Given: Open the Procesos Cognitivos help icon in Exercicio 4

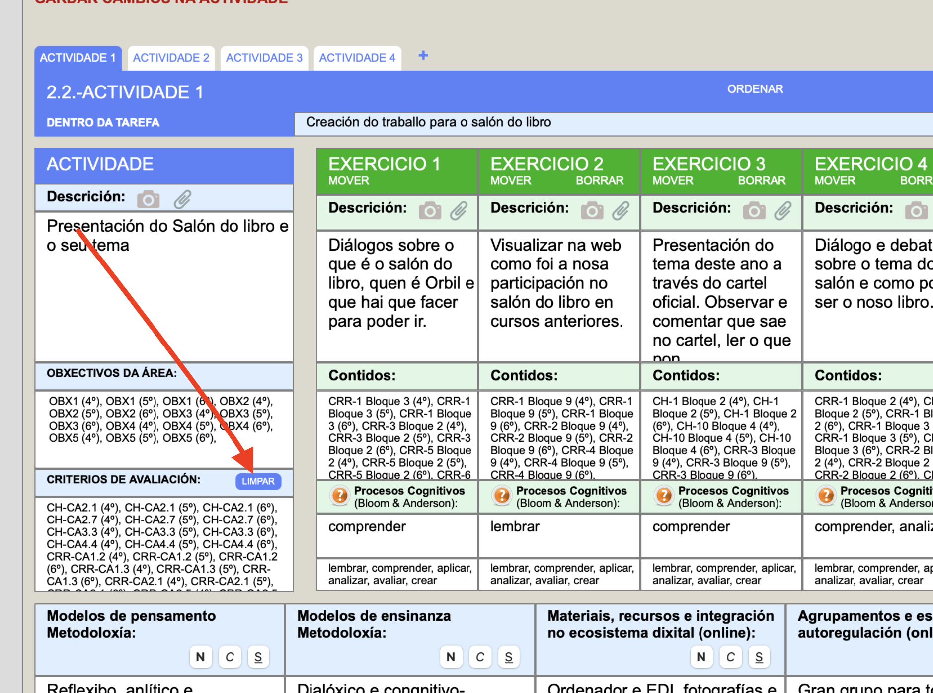Looking at the screenshot, I should 826,496.
